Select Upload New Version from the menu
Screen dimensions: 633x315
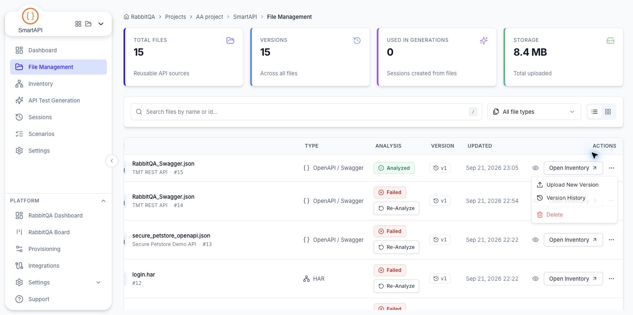[x=574, y=184]
